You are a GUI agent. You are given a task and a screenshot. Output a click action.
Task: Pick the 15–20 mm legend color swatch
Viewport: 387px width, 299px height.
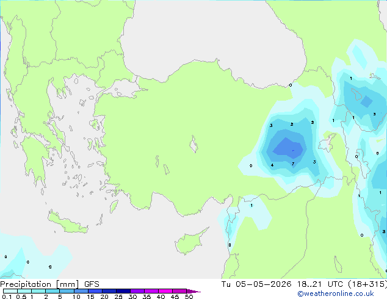click(x=95, y=291)
